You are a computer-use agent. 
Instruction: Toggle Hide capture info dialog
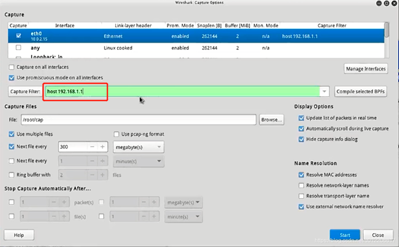301,139
